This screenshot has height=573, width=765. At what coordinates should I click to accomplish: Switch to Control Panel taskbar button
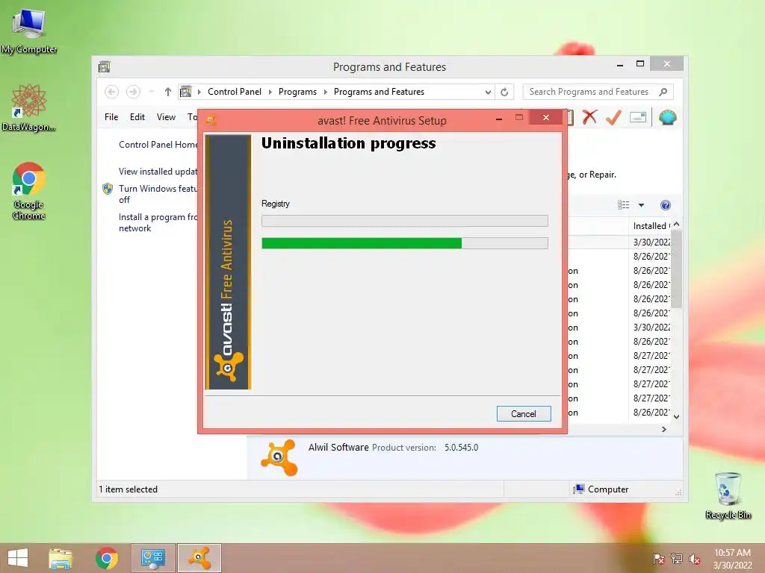click(152, 558)
